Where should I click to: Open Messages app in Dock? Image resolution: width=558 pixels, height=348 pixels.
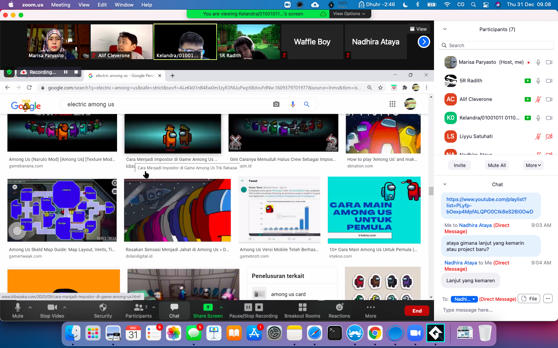tap(194, 333)
